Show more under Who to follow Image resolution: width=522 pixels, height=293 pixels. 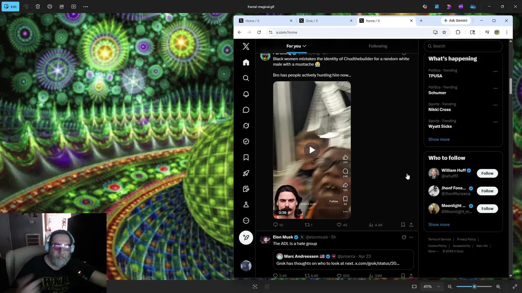[x=439, y=225]
